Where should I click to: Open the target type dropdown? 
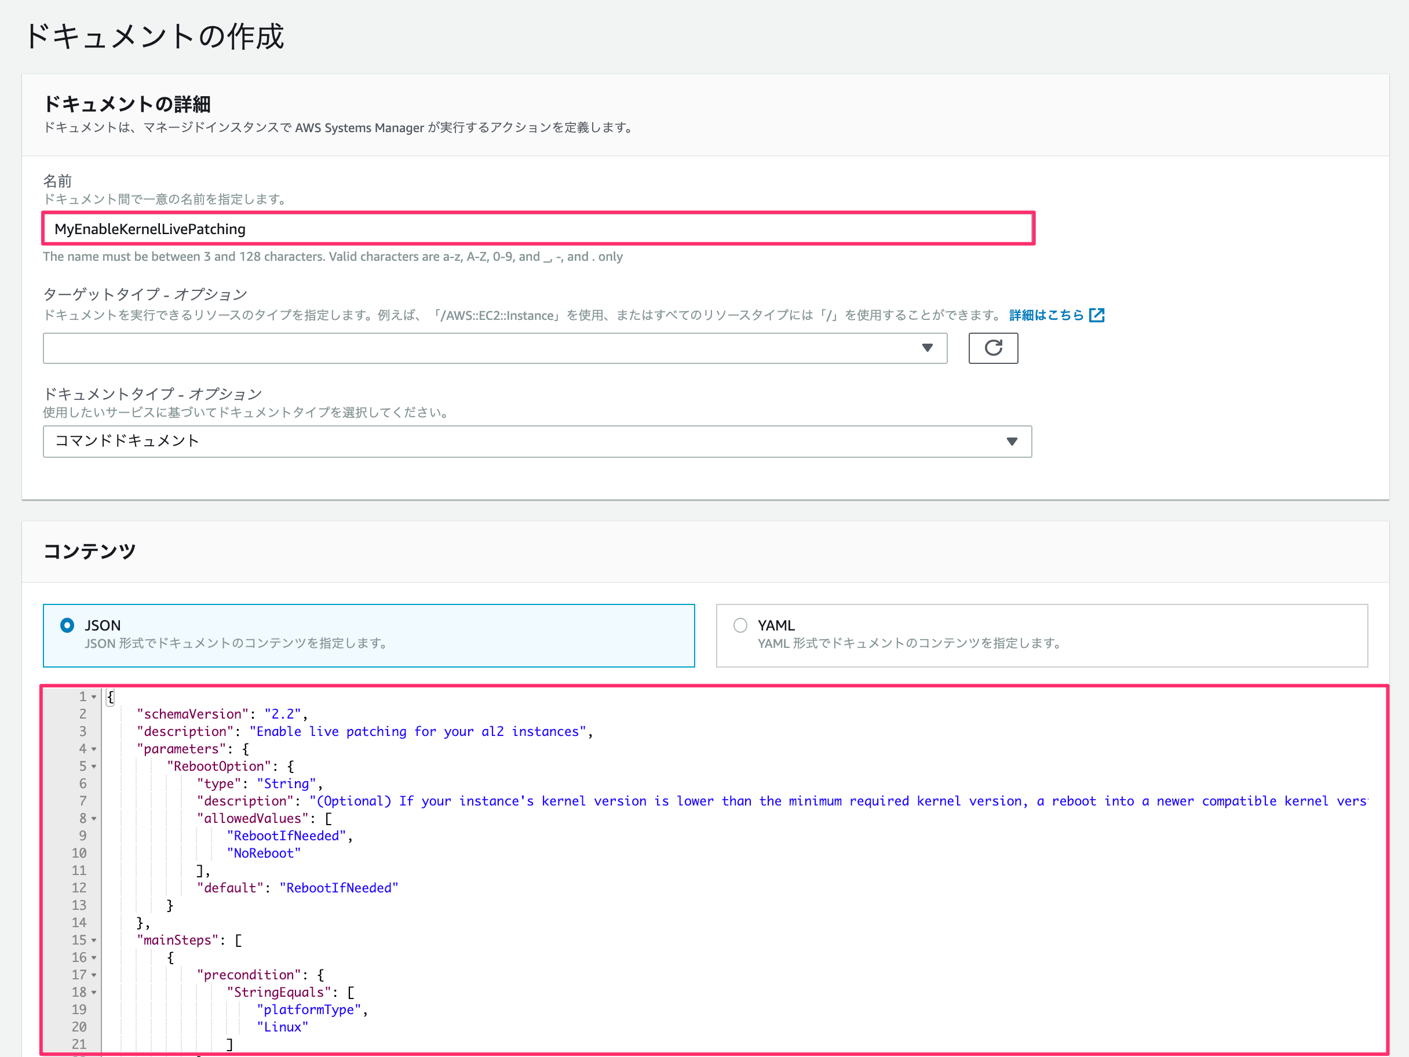494,348
